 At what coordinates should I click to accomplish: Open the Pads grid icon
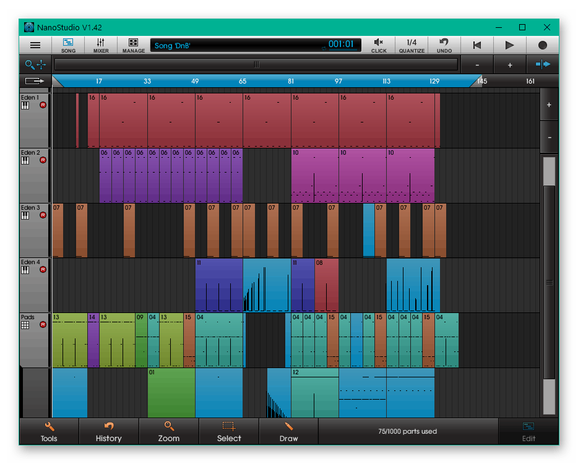click(25, 325)
